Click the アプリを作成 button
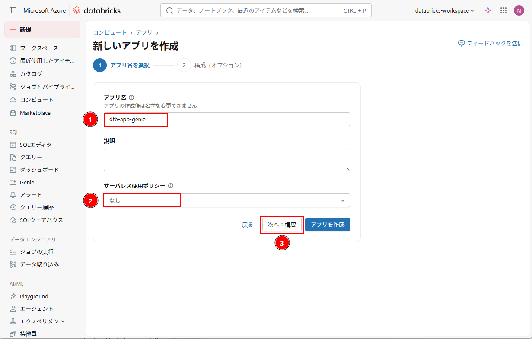 point(327,225)
